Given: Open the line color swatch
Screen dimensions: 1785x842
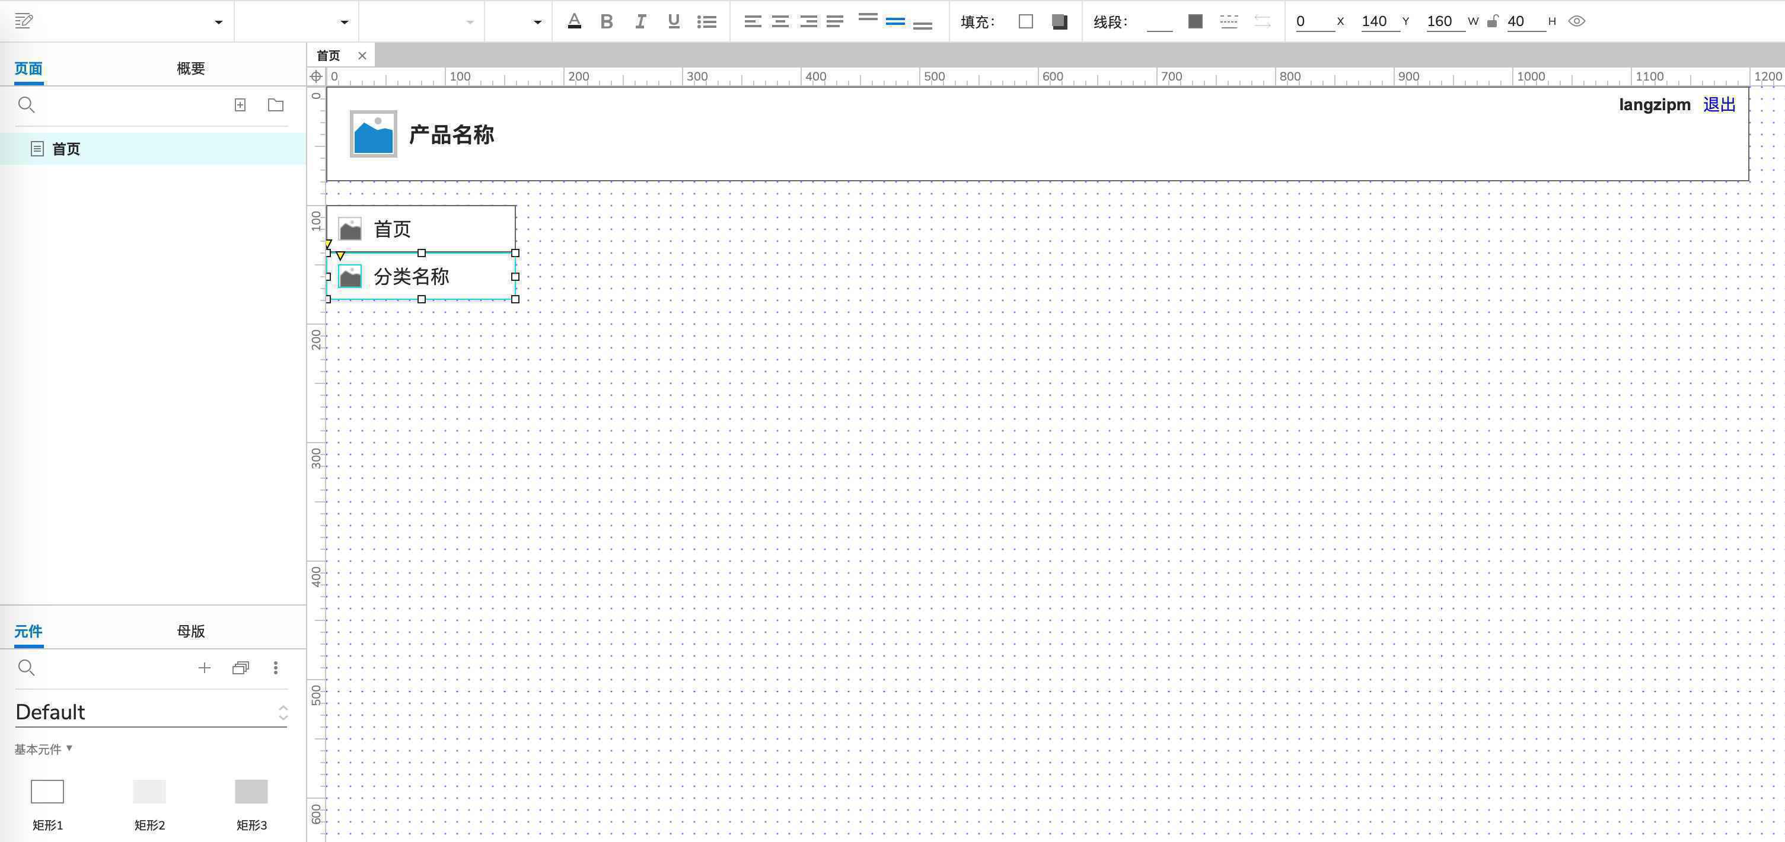Looking at the screenshot, I should 1196,21.
